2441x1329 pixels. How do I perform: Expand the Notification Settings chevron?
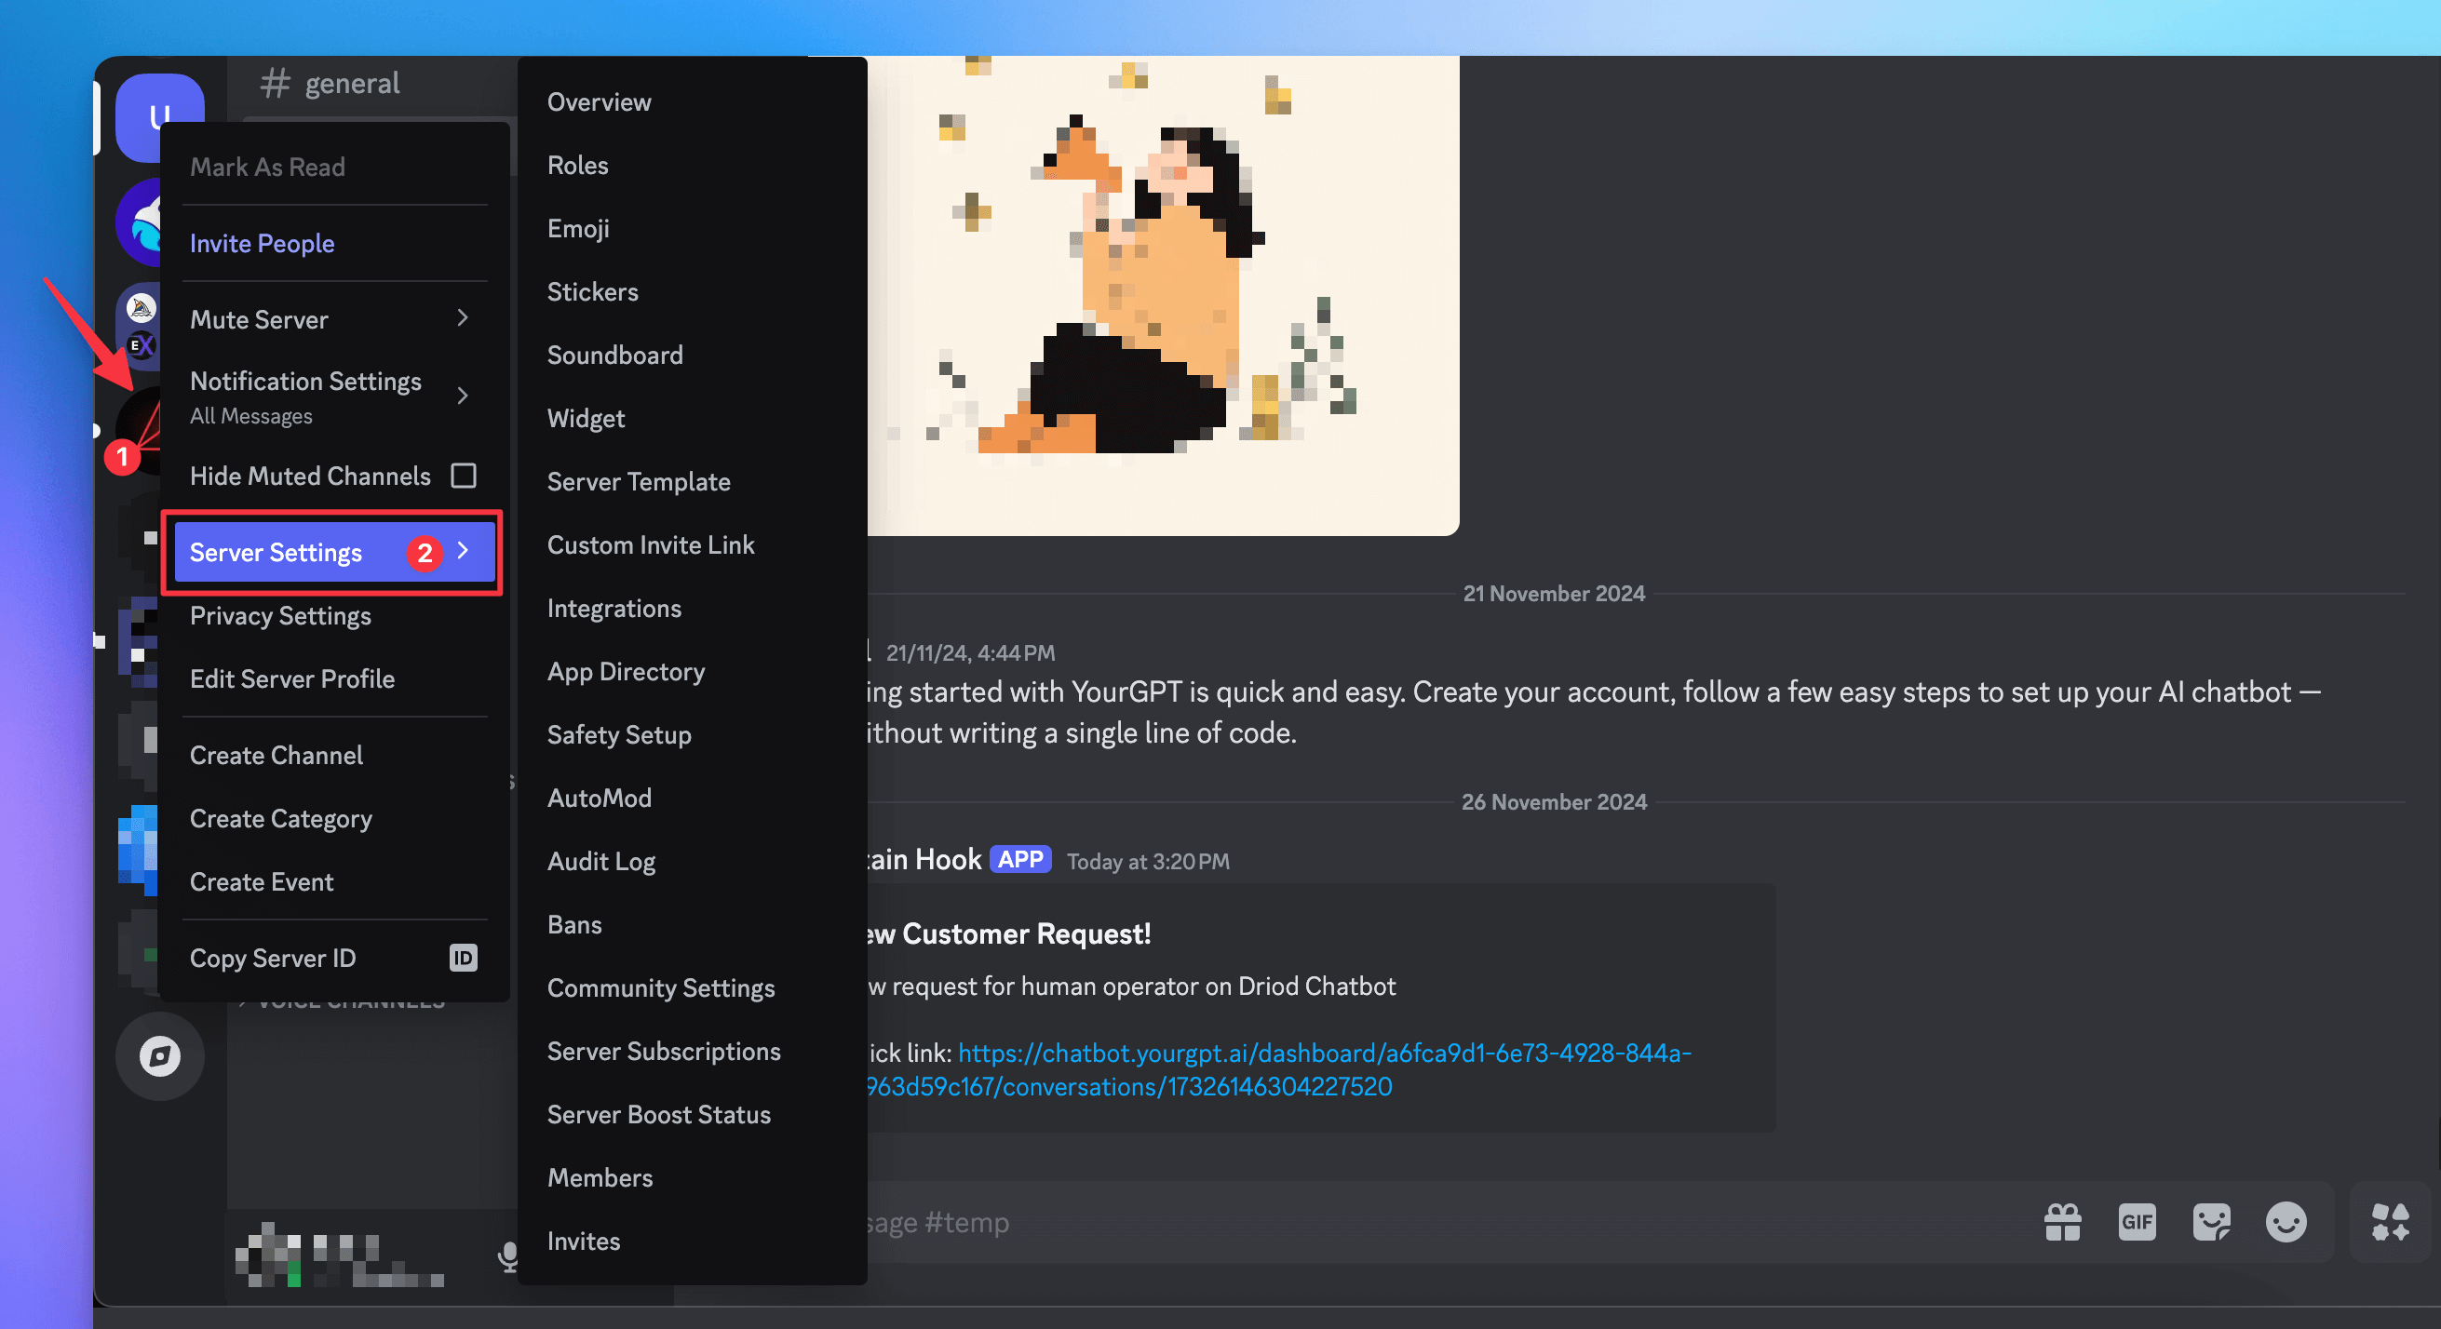tap(464, 396)
